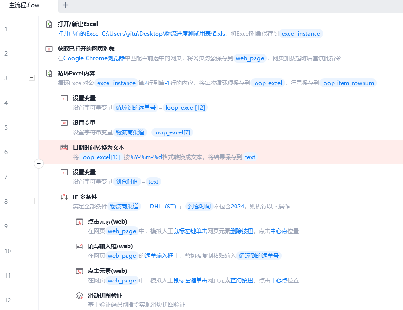Click the click element(web) icon on line 9
403x310 pixels.
point(79,222)
